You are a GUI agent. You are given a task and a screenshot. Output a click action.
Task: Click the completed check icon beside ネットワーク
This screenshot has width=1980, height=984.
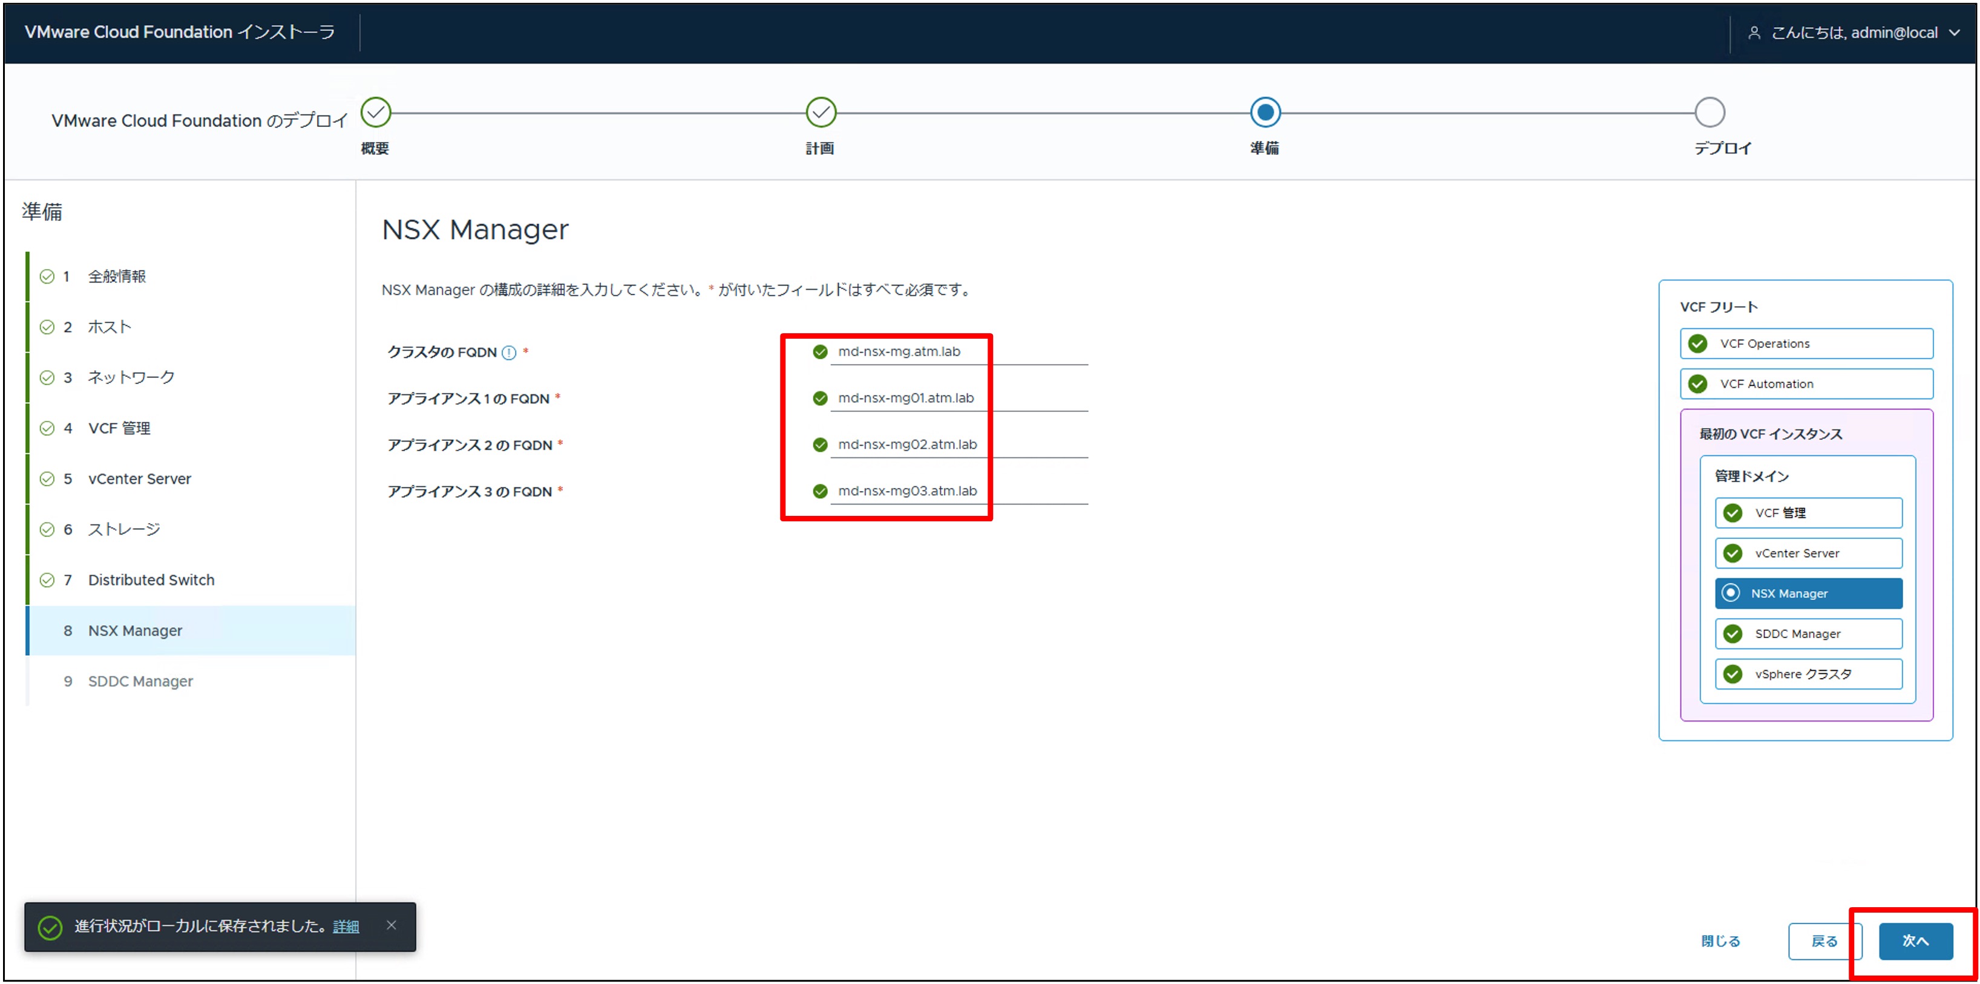click(x=47, y=378)
